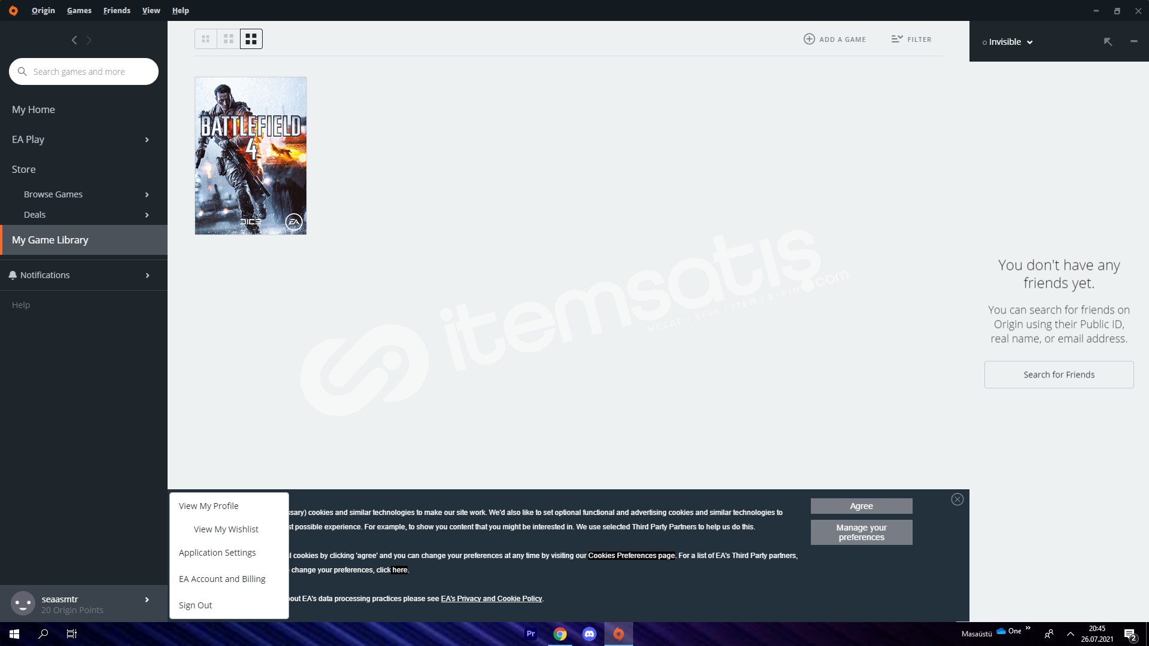Click the OneDrive cloud tray icon
This screenshot has height=646, width=1149.
tap(1001, 631)
